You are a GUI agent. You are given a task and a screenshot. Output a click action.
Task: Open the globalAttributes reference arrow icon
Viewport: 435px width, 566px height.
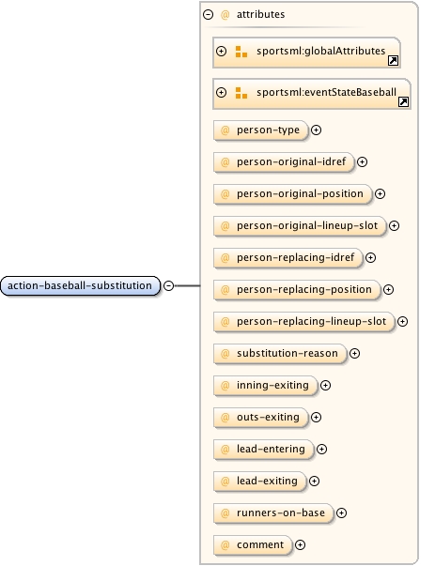(393, 61)
